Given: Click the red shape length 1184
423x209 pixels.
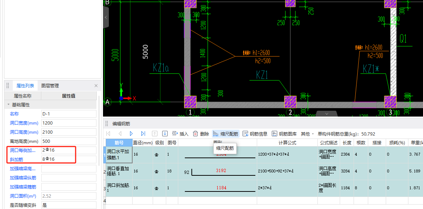Looking at the screenshot, I should 221,188.
